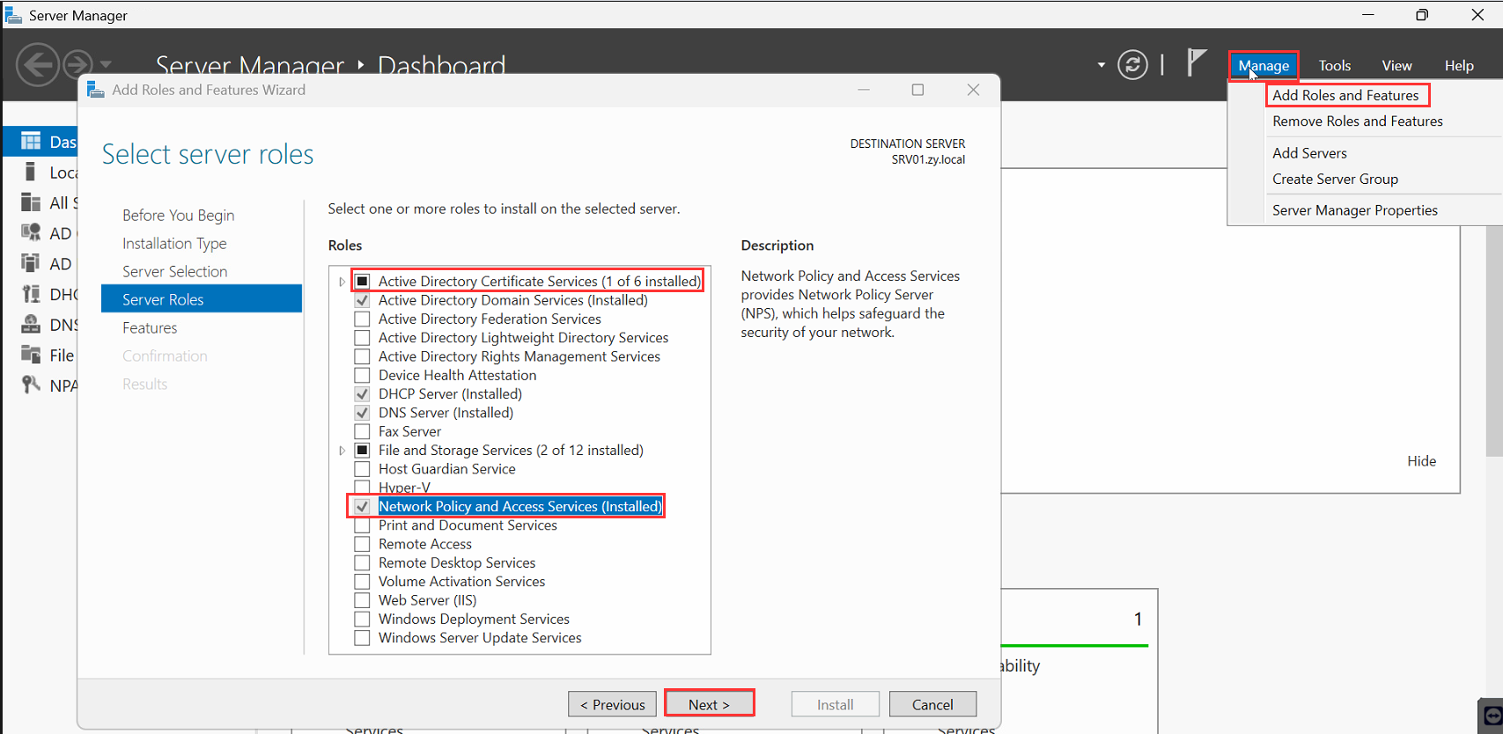
Task: Go to the Features step
Action: (x=150, y=328)
